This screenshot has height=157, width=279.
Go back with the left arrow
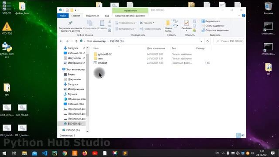click(61, 41)
